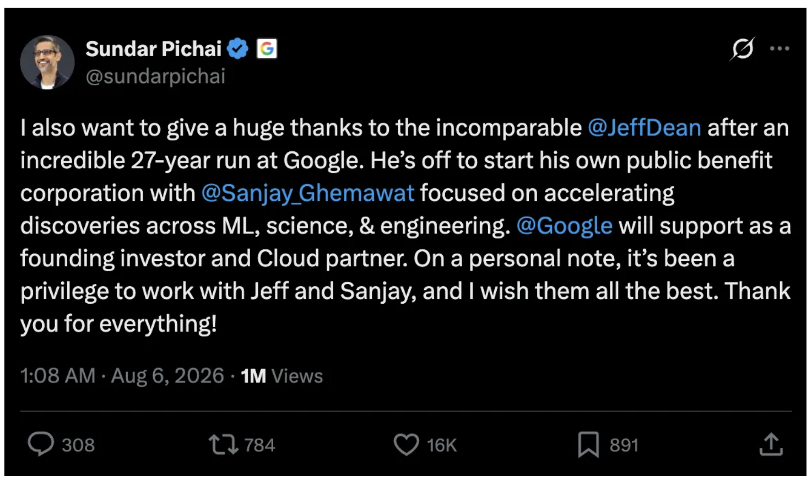This screenshot has width=812, height=482.
Task: Open the @Sanjay_Ghemawat mention link
Action: (308, 193)
